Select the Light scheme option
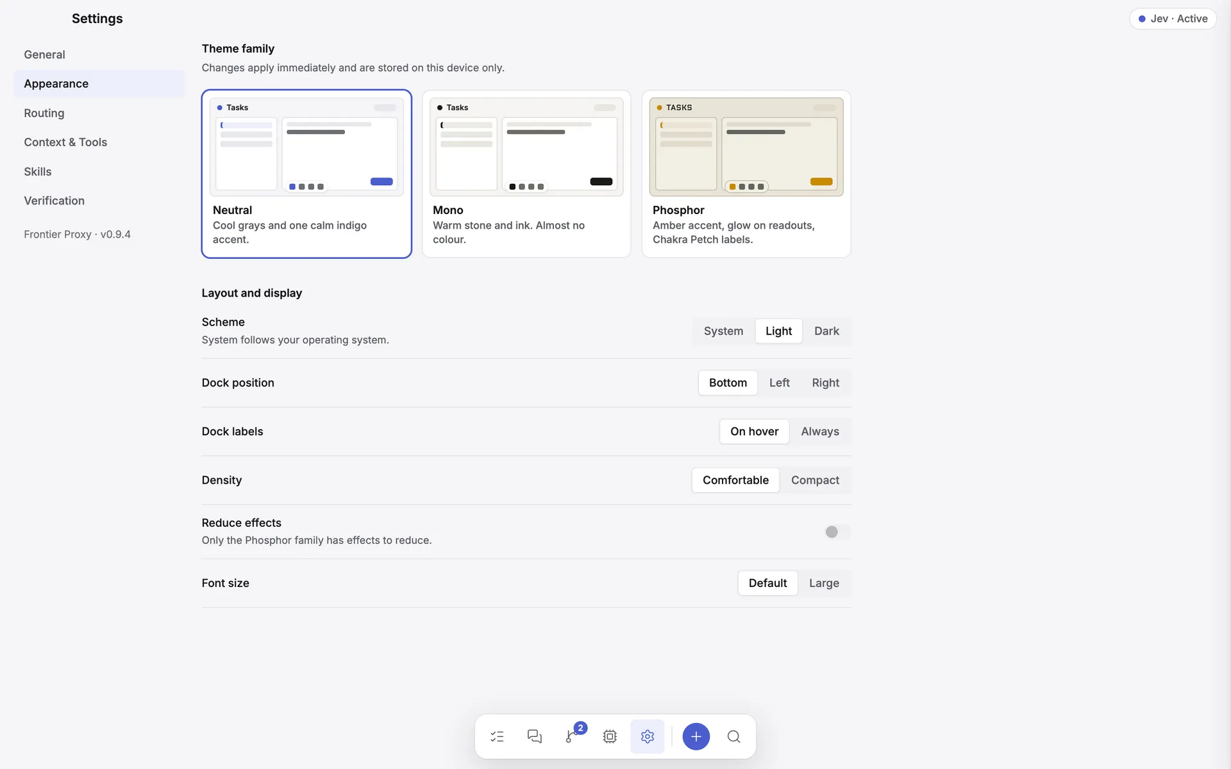 [x=778, y=331]
